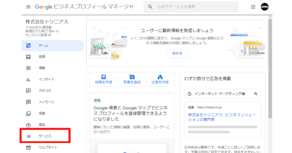Click the https://trinias.co.jp/ URL
The image size is (292, 153).
[x=210, y=107]
